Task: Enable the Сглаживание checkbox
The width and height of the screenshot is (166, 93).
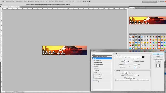Action: [130, 73]
